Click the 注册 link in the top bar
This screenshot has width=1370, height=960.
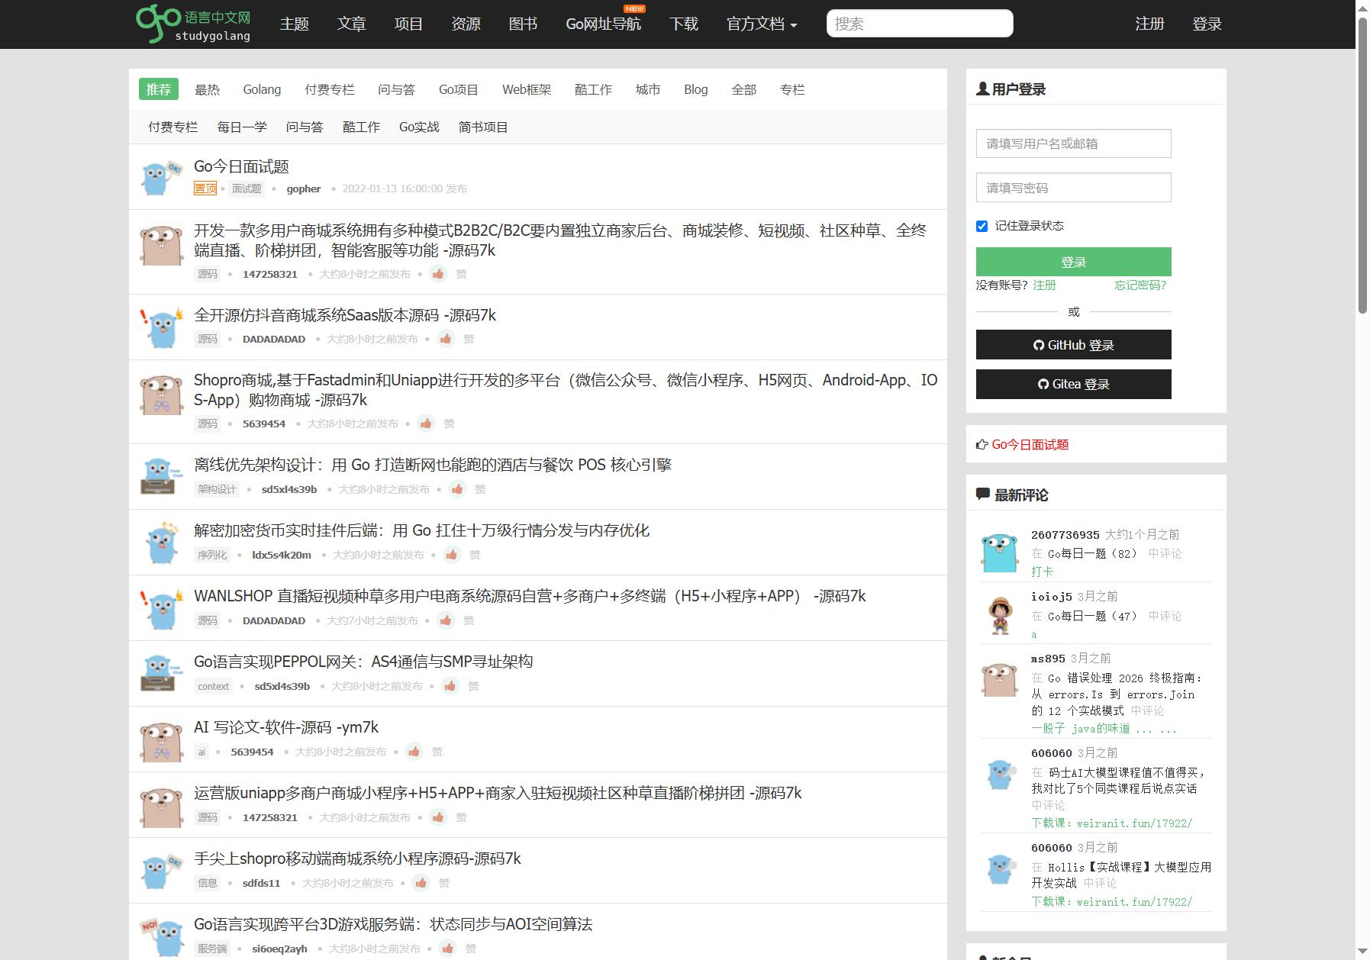[1149, 24]
